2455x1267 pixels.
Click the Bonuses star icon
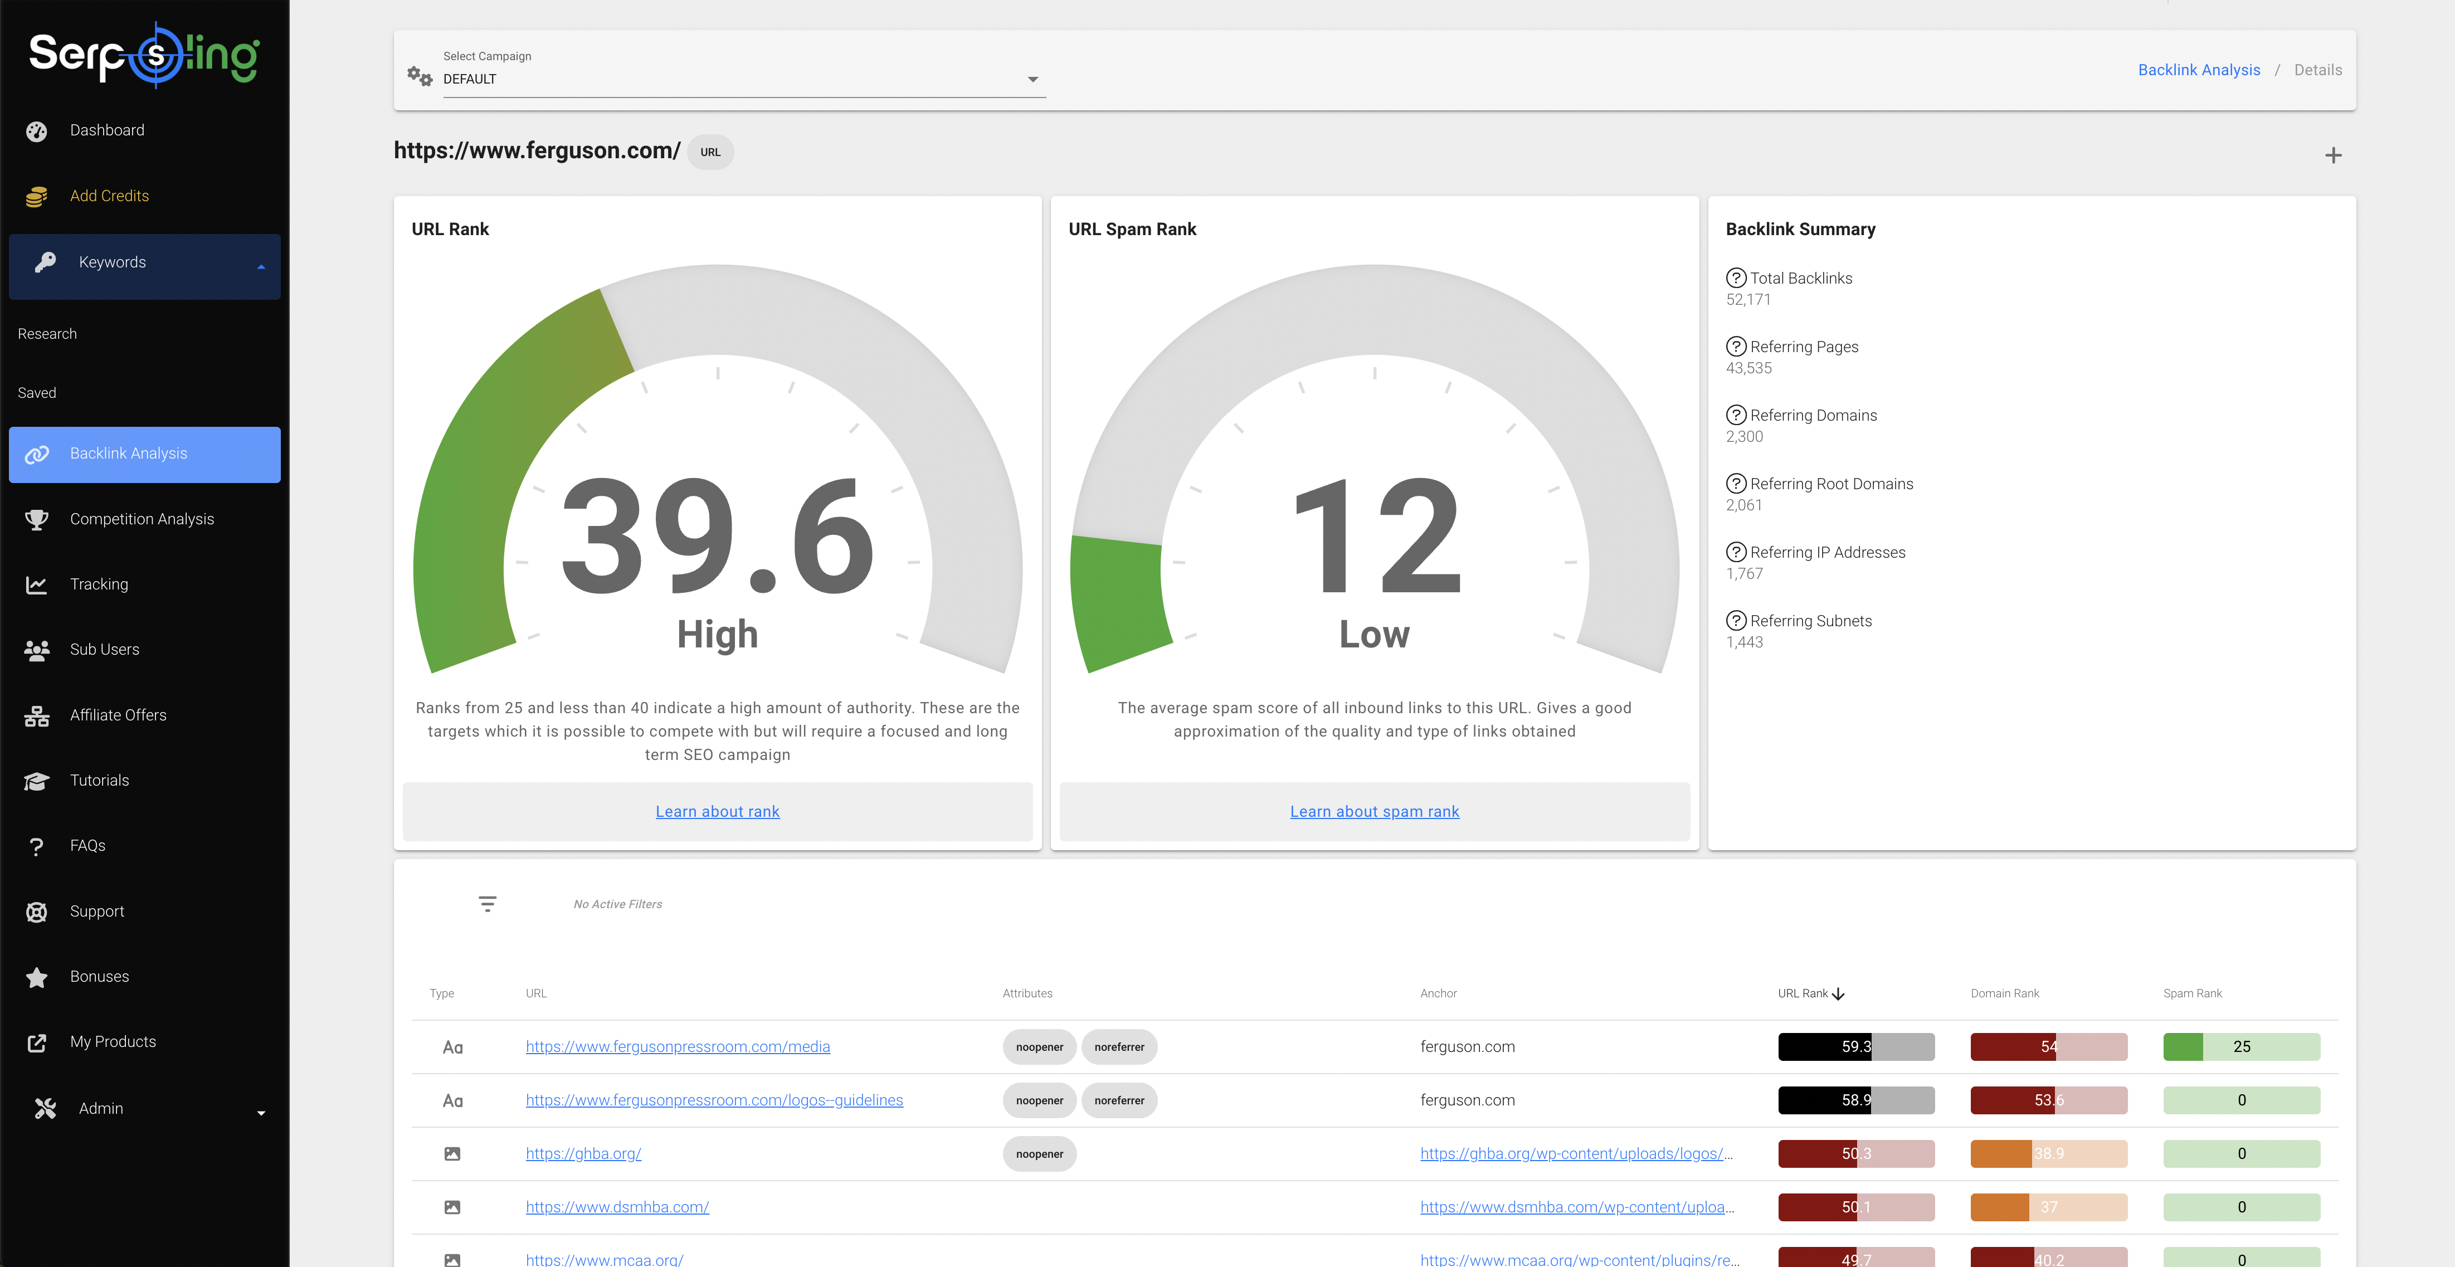pos(37,977)
